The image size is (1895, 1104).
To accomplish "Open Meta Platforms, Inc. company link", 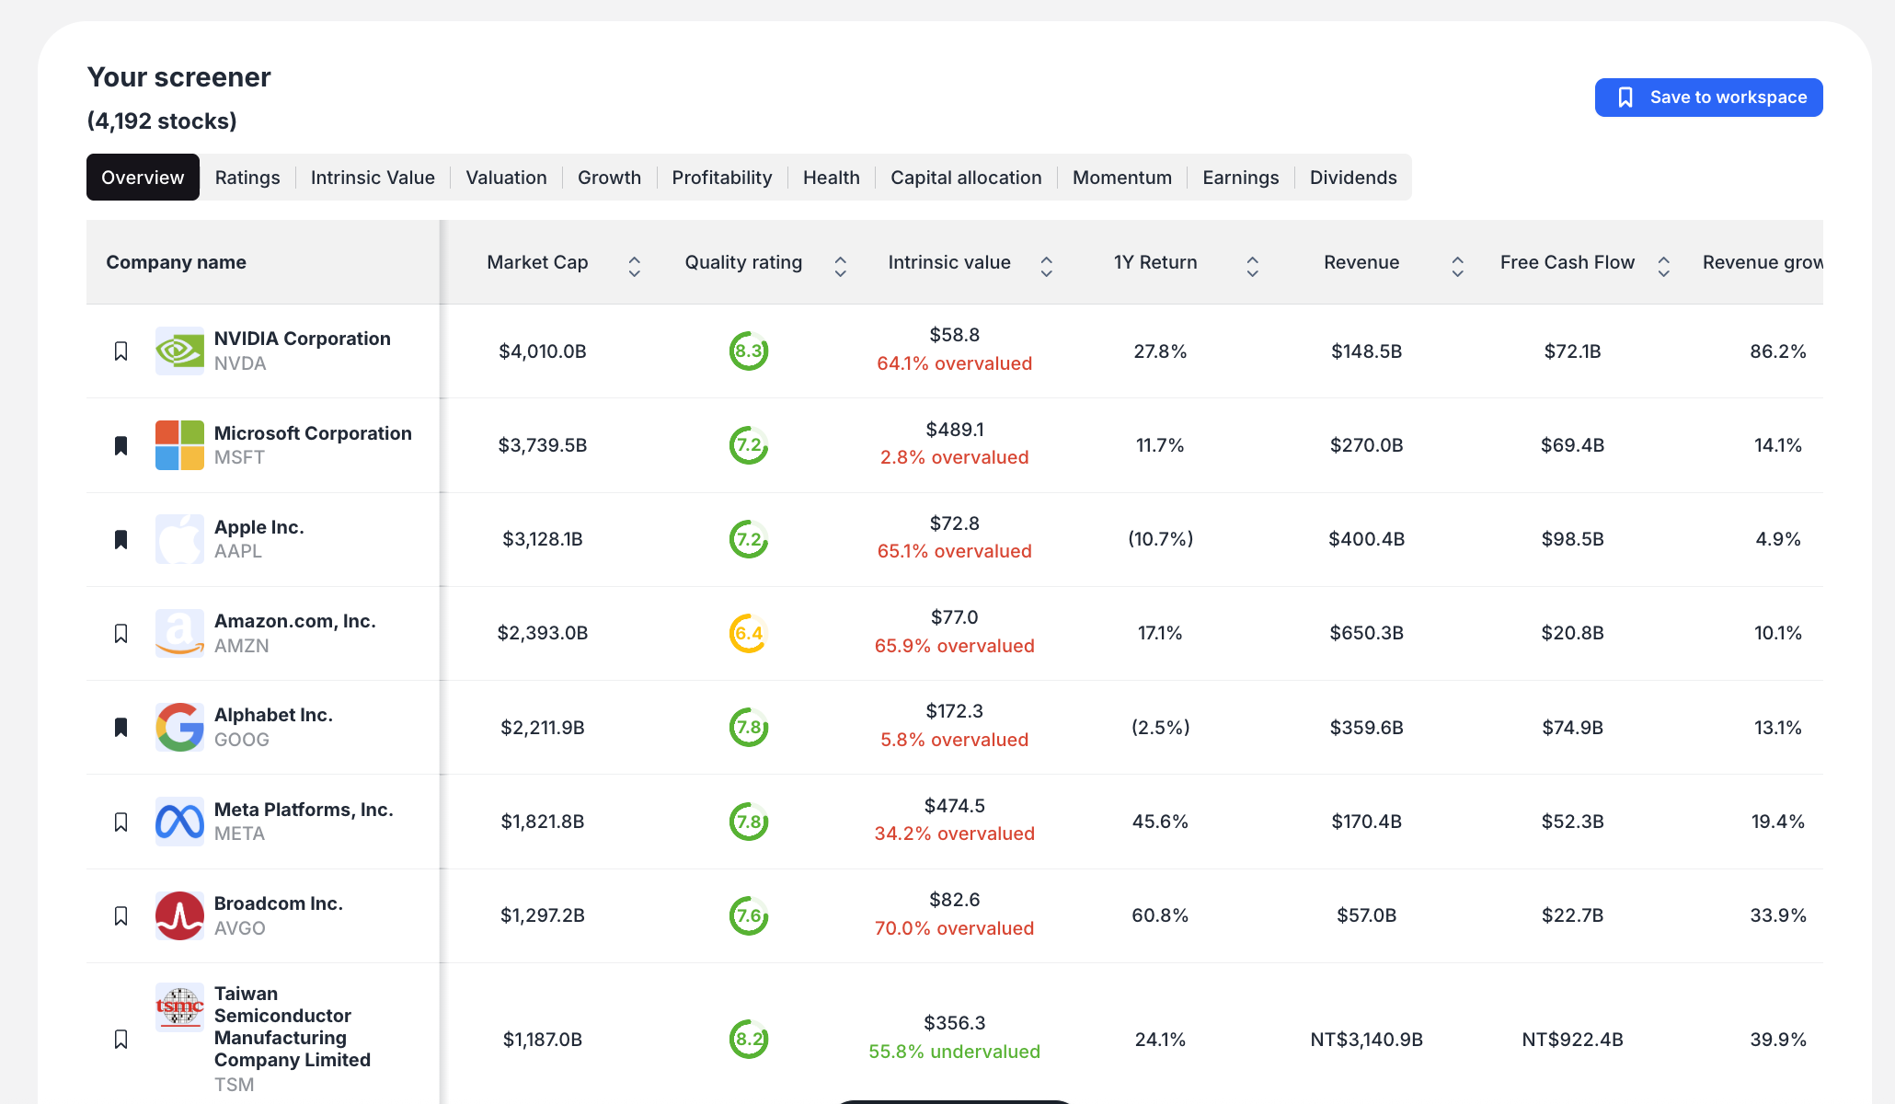I will (x=304, y=810).
